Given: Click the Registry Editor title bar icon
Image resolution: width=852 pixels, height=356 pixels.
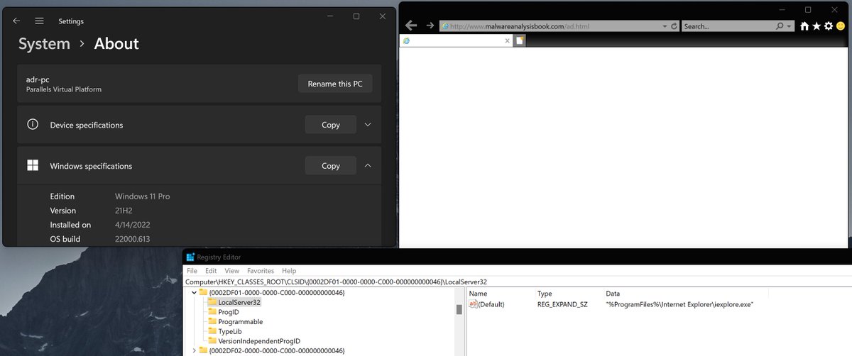Looking at the screenshot, I should (x=190, y=257).
